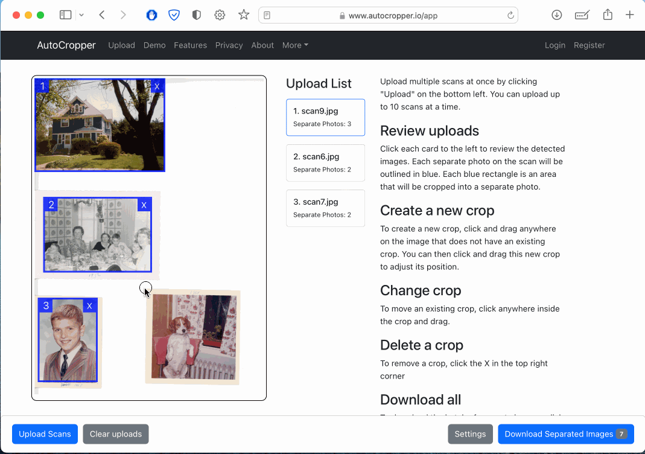Clear all uploads
The height and width of the screenshot is (454, 645).
[x=115, y=433]
